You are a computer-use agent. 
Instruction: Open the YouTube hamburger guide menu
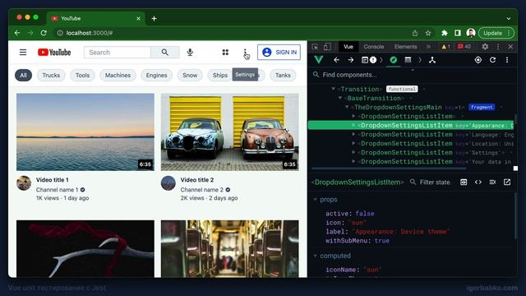point(23,53)
